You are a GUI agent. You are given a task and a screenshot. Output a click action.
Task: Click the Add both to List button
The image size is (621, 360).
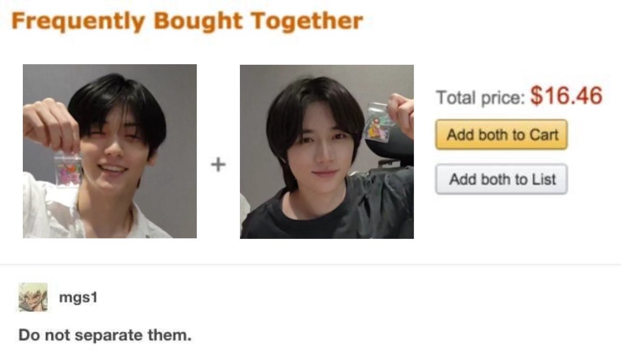(501, 179)
